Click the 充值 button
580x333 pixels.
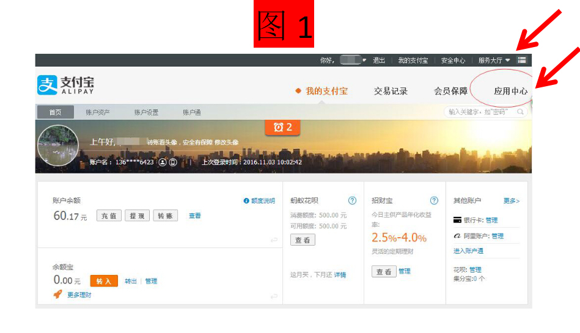(109, 216)
